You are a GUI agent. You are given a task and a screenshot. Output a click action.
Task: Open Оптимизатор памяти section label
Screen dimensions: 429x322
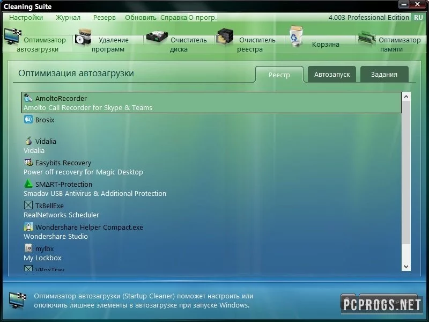400,45
